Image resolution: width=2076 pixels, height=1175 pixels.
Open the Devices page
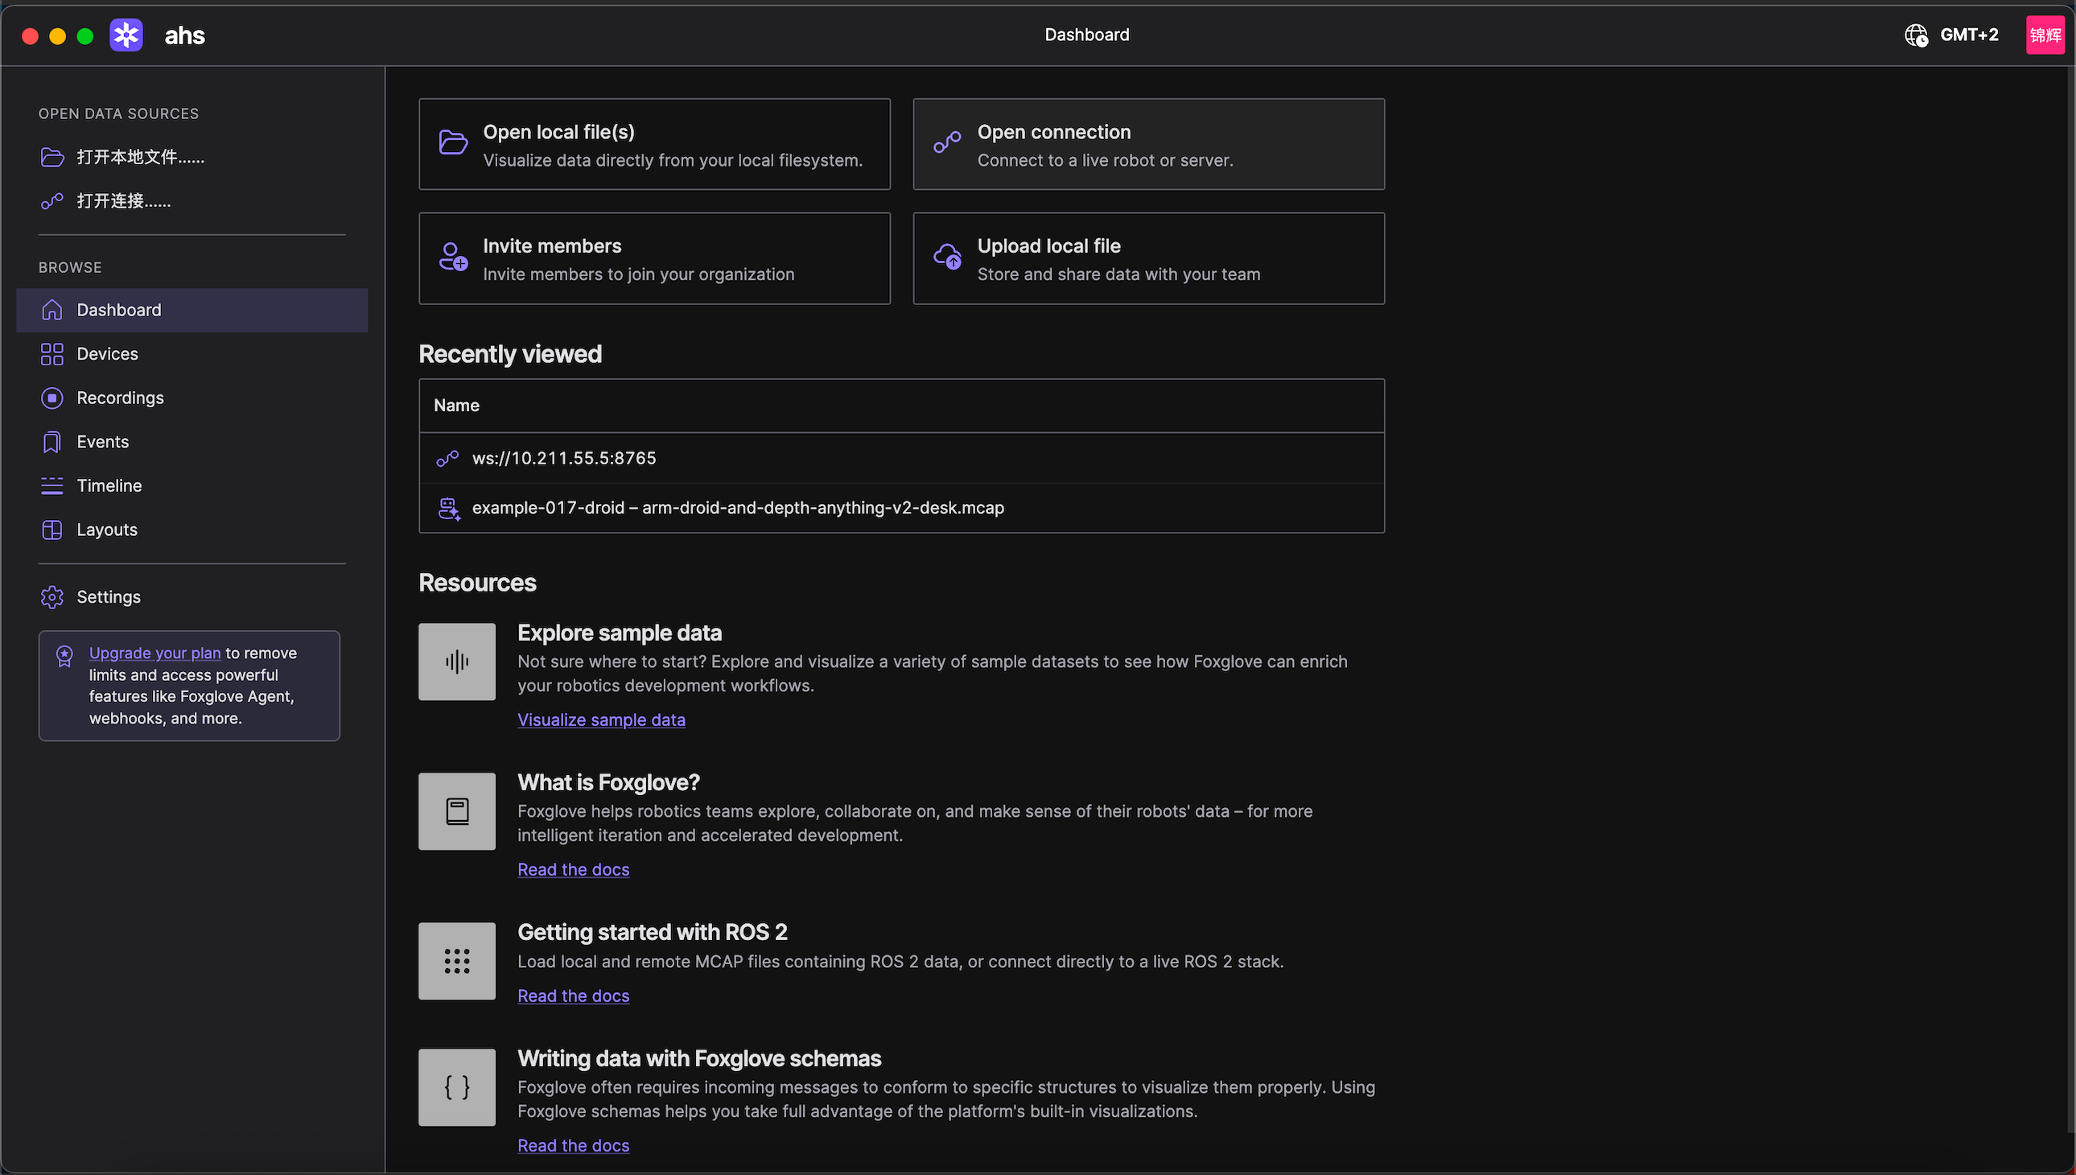tap(107, 353)
